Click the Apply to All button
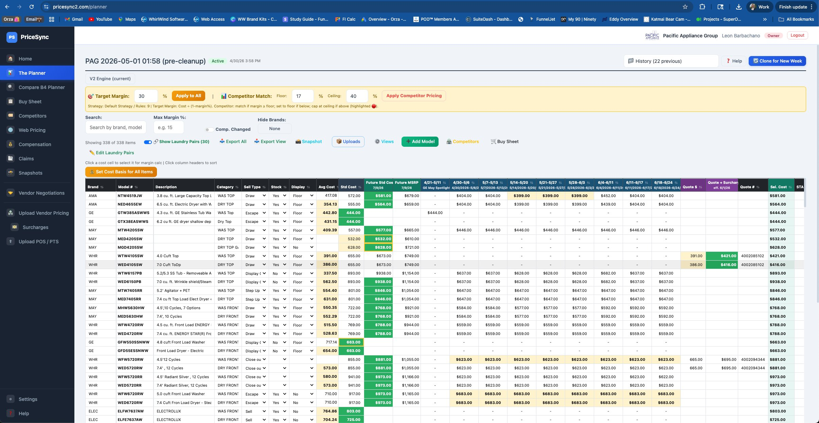Screen dimensions: 819x423 pyautogui.click(x=189, y=96)
